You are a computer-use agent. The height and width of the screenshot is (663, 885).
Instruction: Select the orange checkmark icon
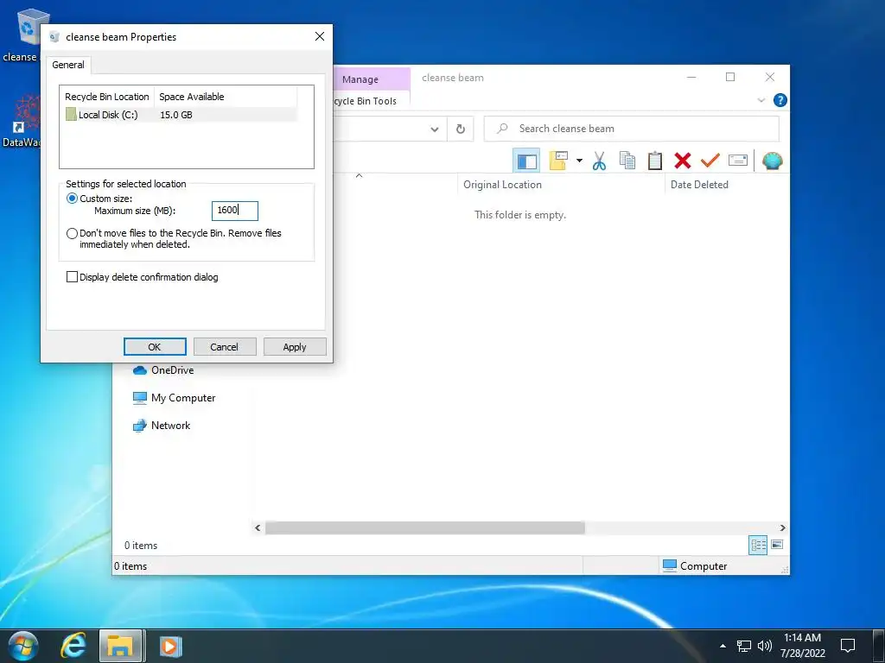point(710,161)
